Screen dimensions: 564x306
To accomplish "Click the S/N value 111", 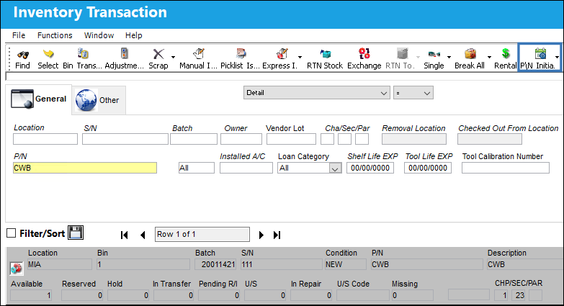I will pos(282,265).
